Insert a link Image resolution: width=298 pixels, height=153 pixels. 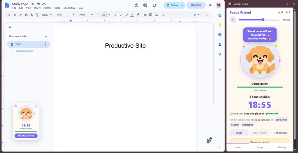pos(145,15)
